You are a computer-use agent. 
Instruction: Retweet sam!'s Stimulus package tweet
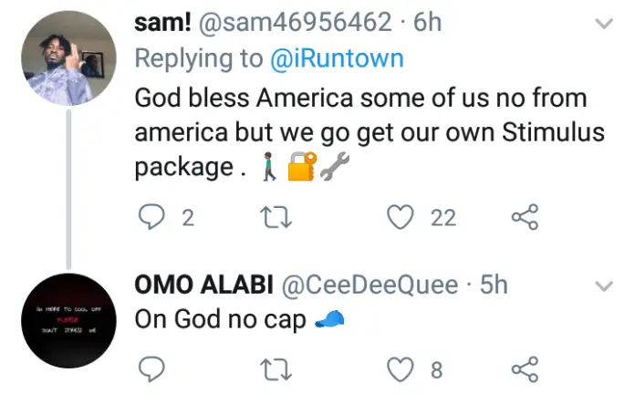click(x=276, y=217)
